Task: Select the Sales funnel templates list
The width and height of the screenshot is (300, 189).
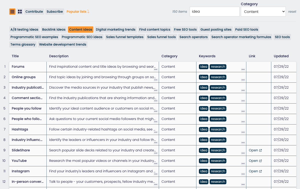Action: coord(125,37)
